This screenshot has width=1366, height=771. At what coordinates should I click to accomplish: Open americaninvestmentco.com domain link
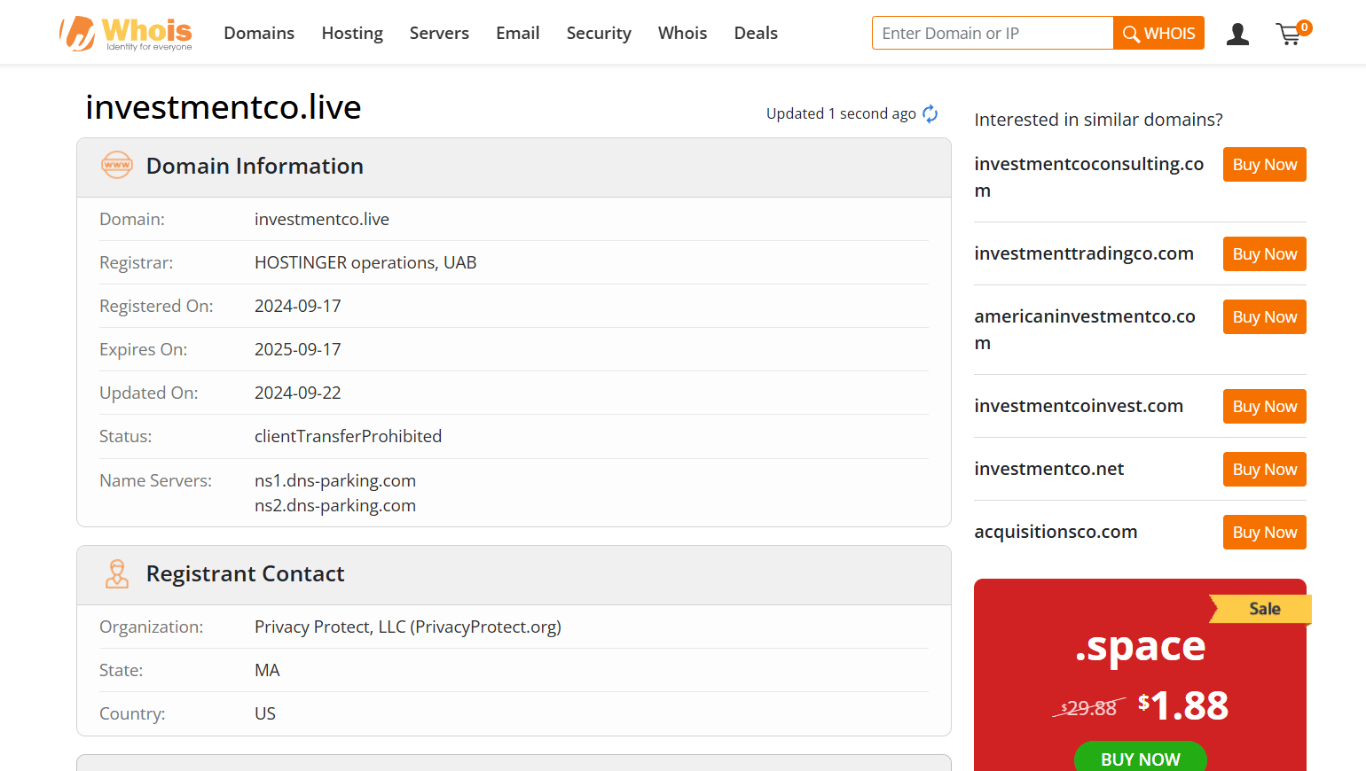click(x=1084, y=329)
